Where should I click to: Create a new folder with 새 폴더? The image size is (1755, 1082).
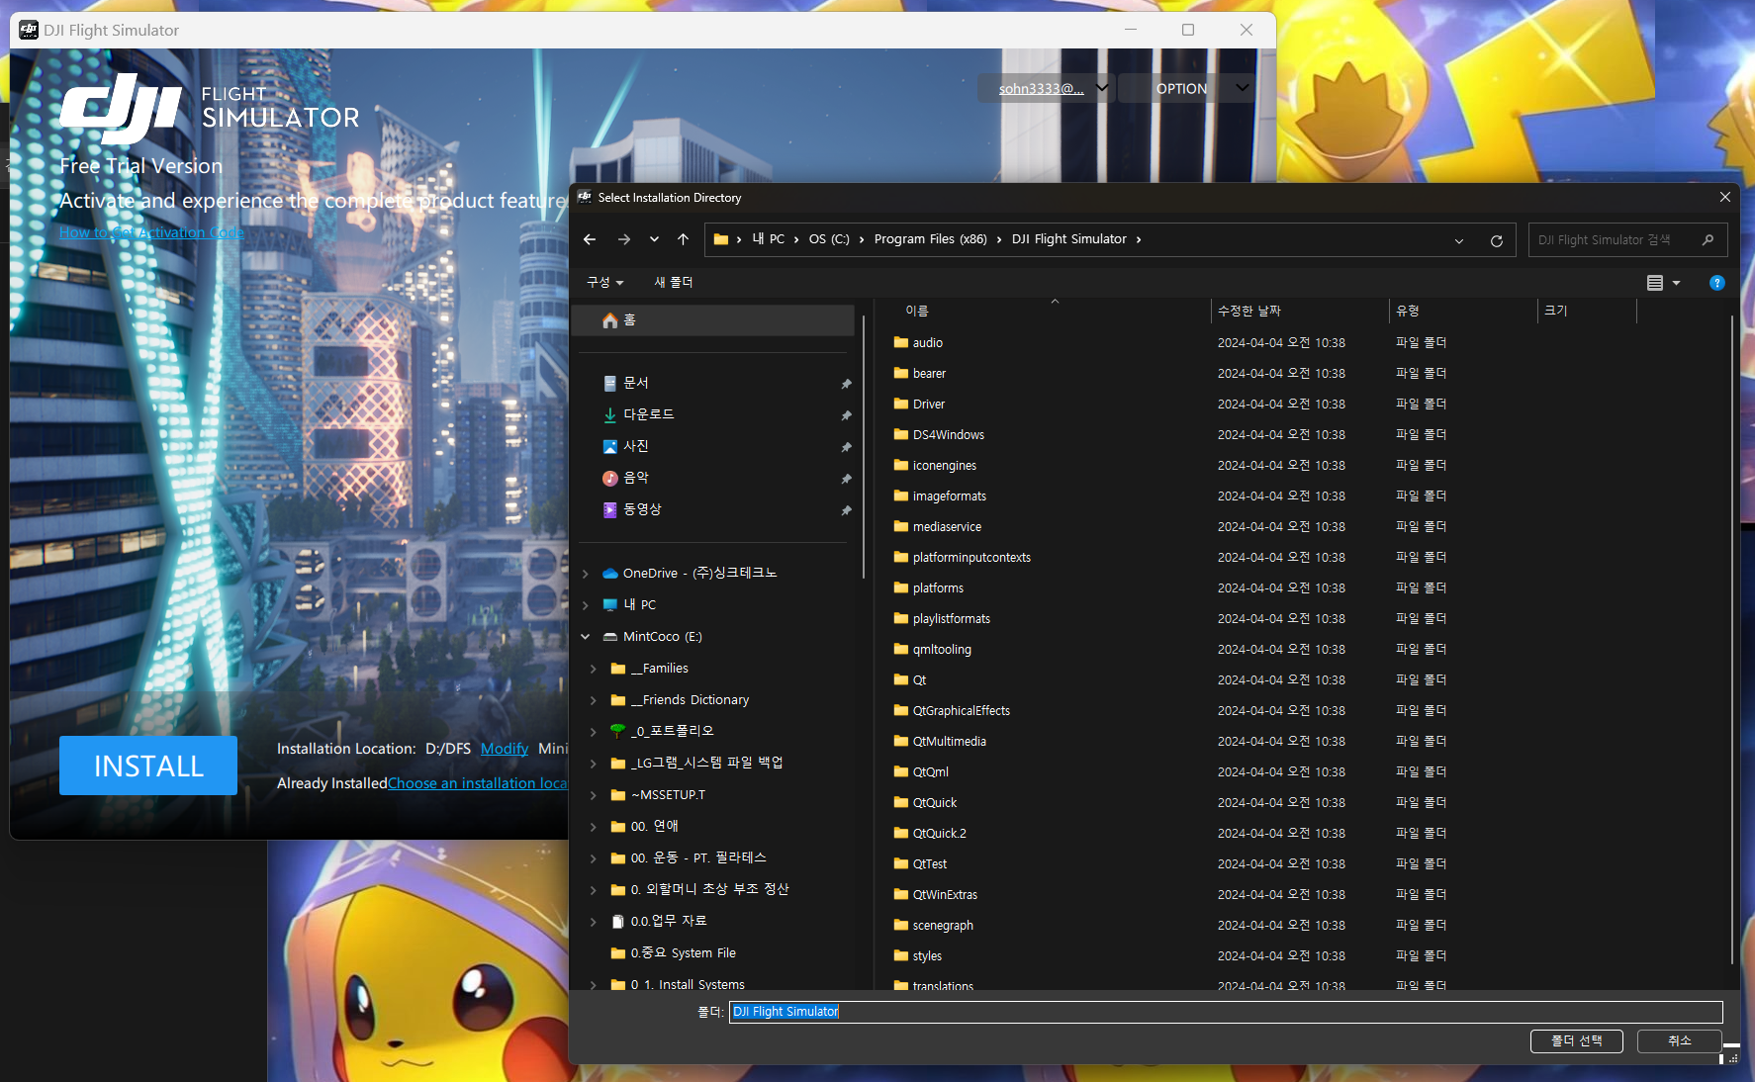674,283
